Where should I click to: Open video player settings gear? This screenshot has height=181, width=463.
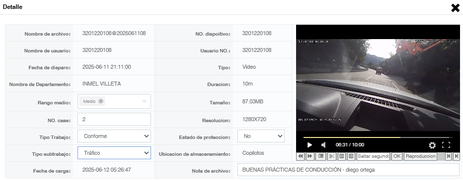(x=432, y=145)
